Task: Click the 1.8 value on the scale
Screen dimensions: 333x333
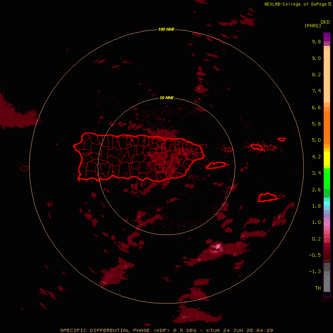Action: click(x=316, y=206)
